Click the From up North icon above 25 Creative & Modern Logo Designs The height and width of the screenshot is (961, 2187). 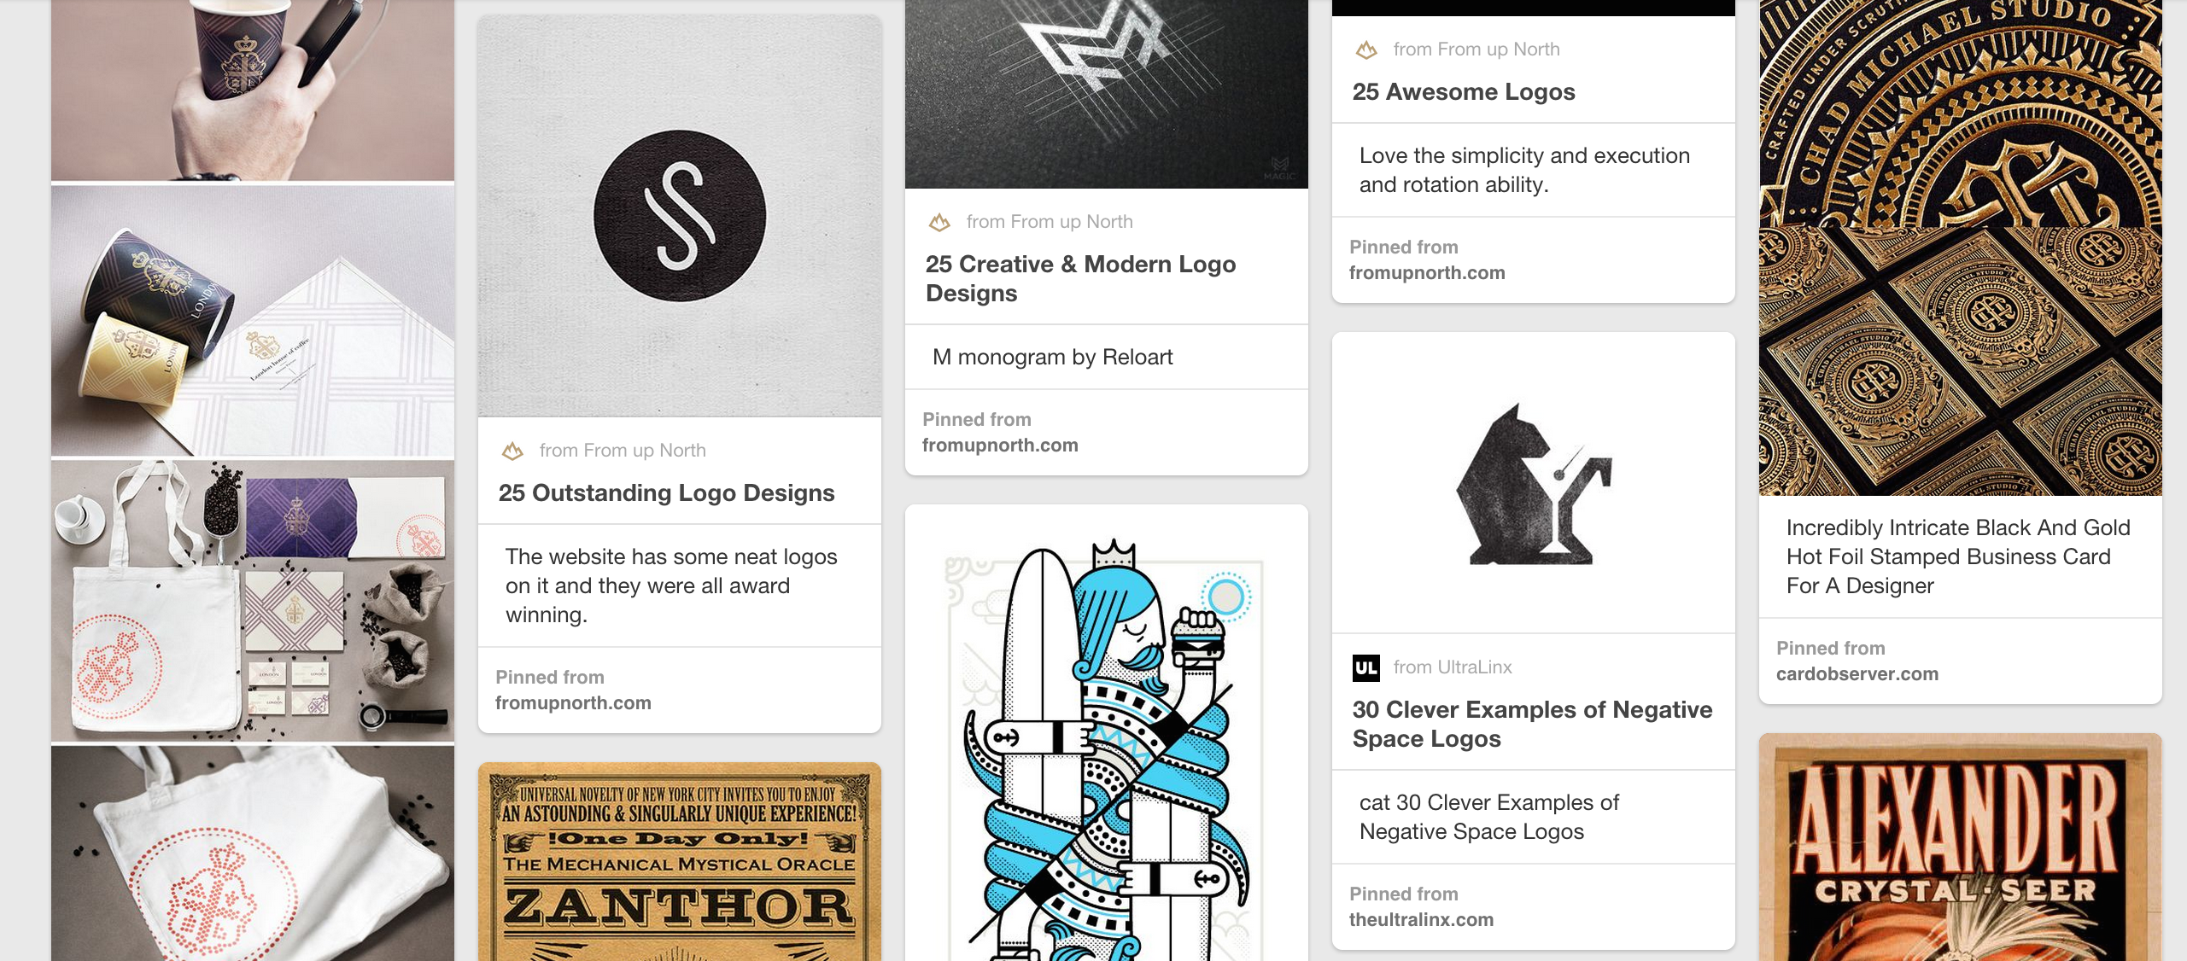939,222
